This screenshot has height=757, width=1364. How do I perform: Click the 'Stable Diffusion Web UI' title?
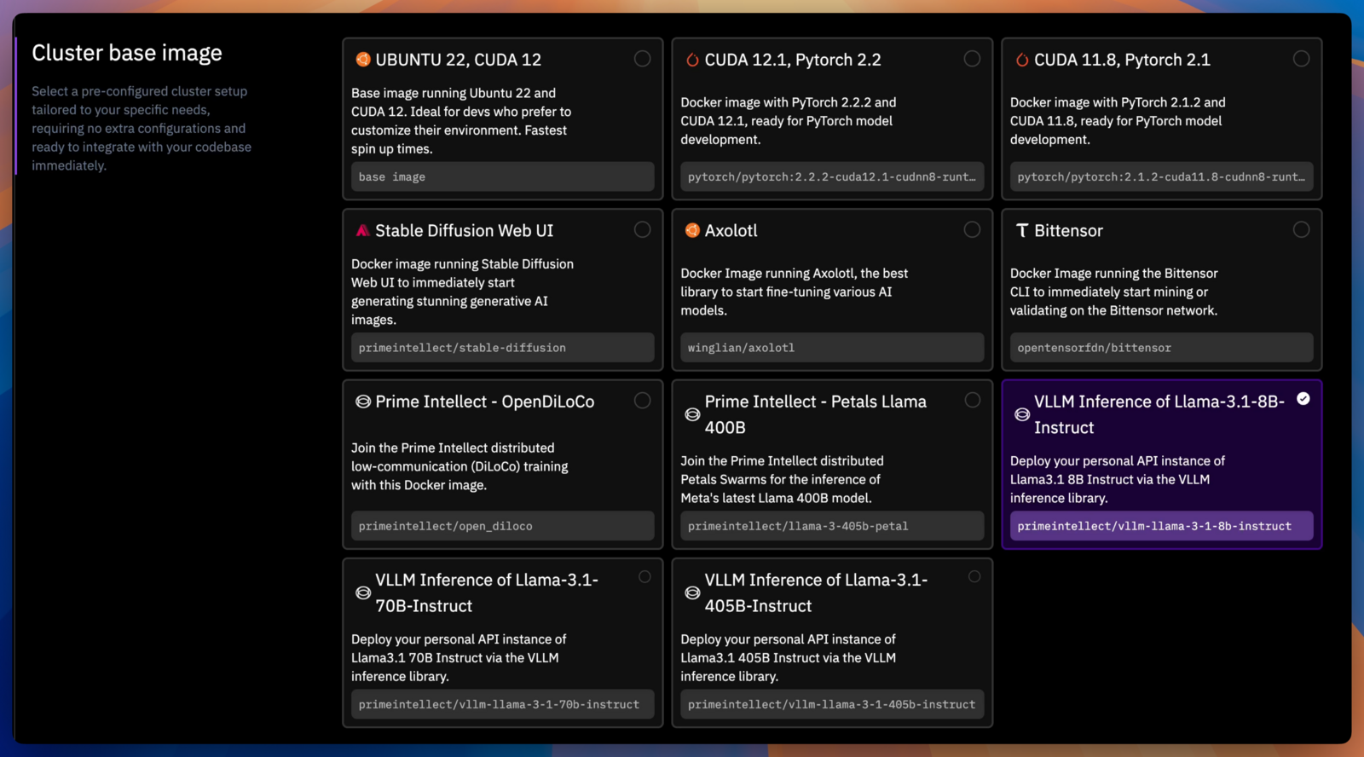[465, 231]
